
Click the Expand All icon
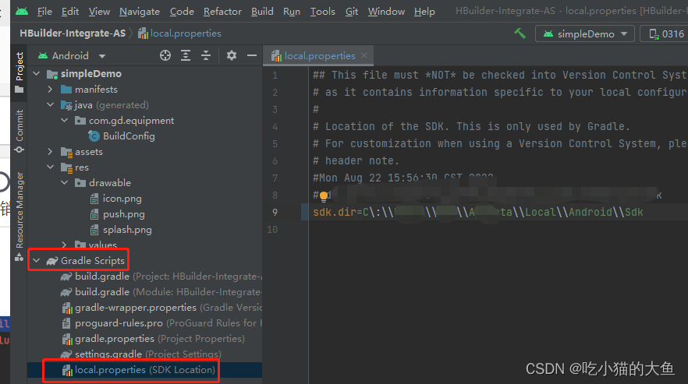[x=186, y=55]
